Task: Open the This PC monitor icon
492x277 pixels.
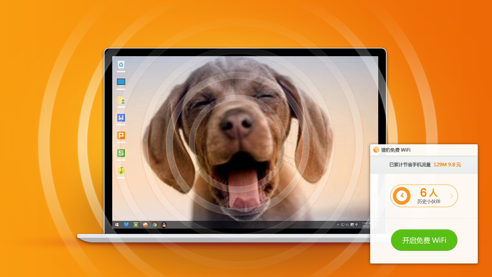Action: [121, 82]
